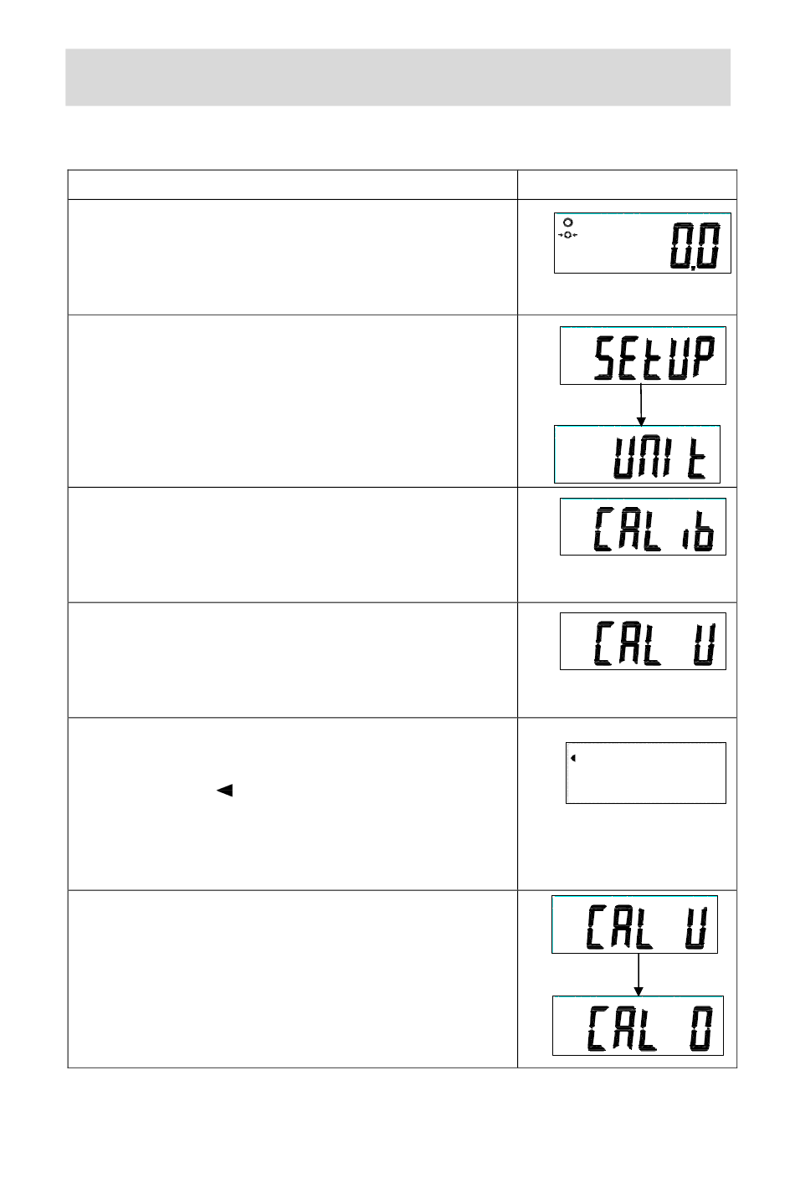Click the arrow between CAL U and CAL 0 displays
This screenshot has height=1188, width=795.
click(x=639, y=975)
